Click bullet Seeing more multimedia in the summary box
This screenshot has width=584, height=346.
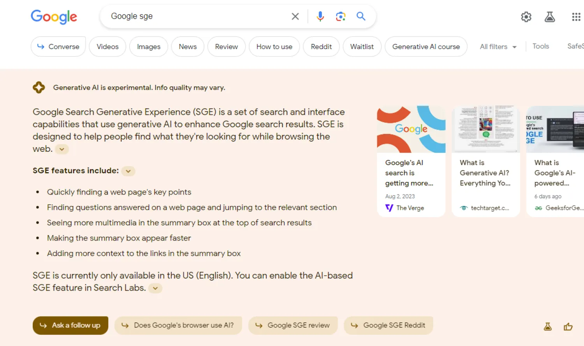[179, 223]
